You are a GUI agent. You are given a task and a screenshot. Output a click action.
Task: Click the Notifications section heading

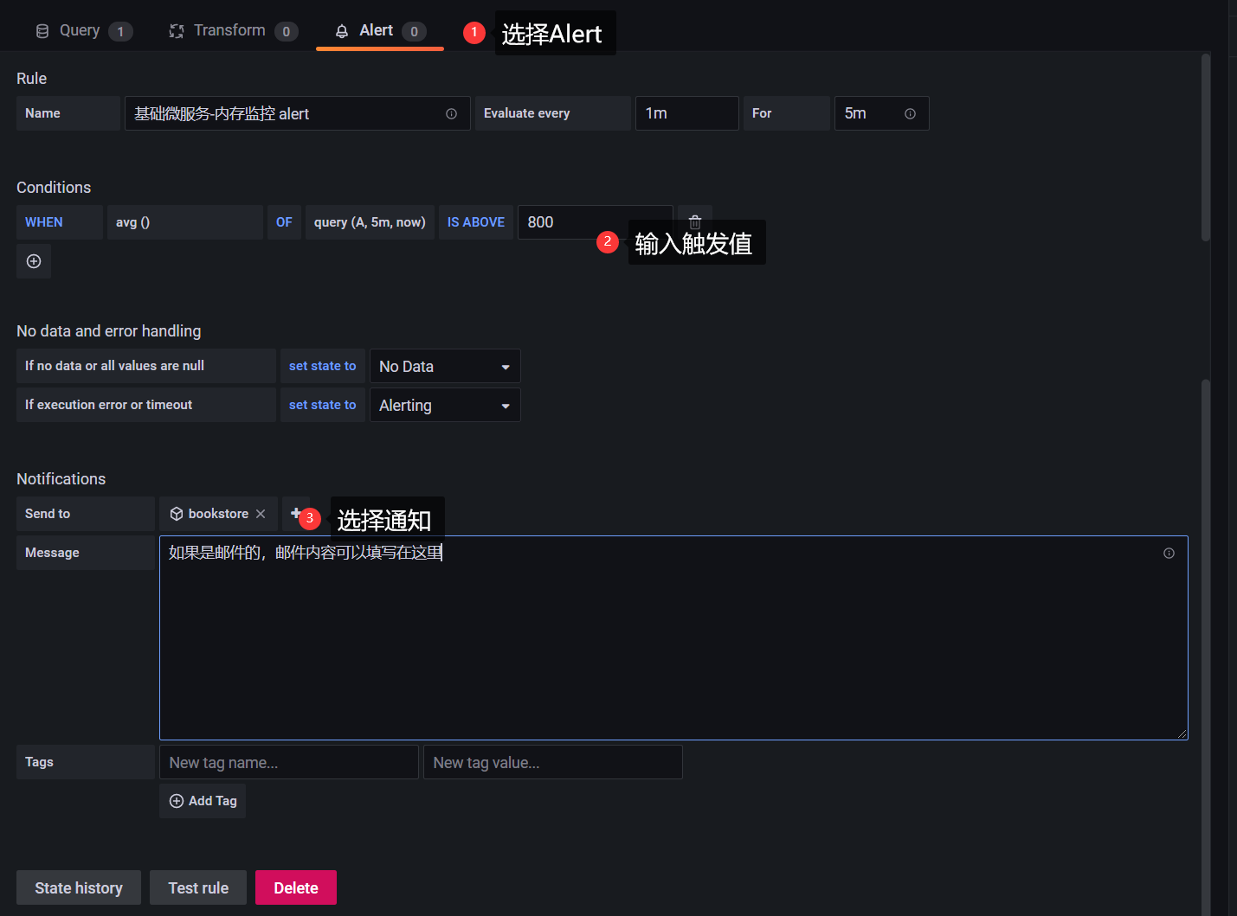tap(61, 479)
